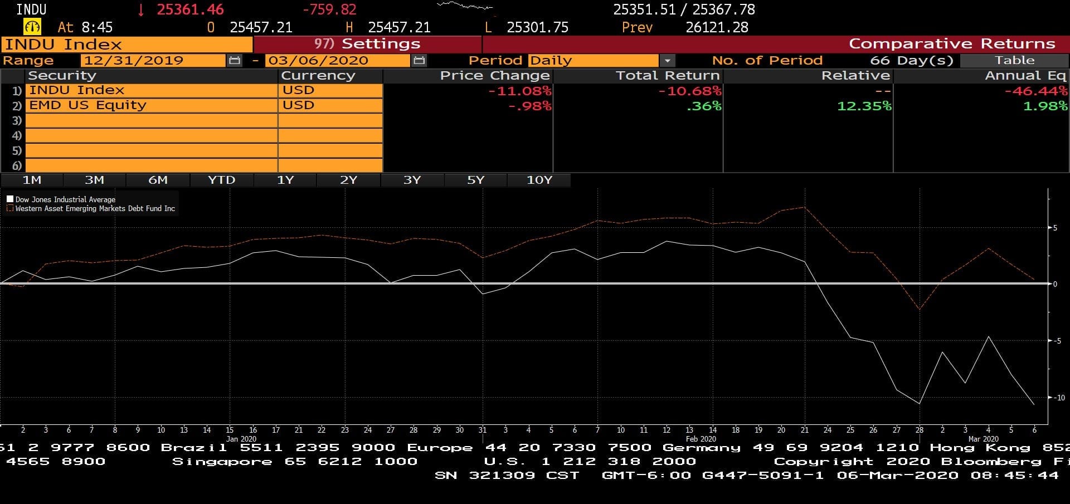
Task: Click the Mar 2020 axis label
Action: [x=983, y=439]
